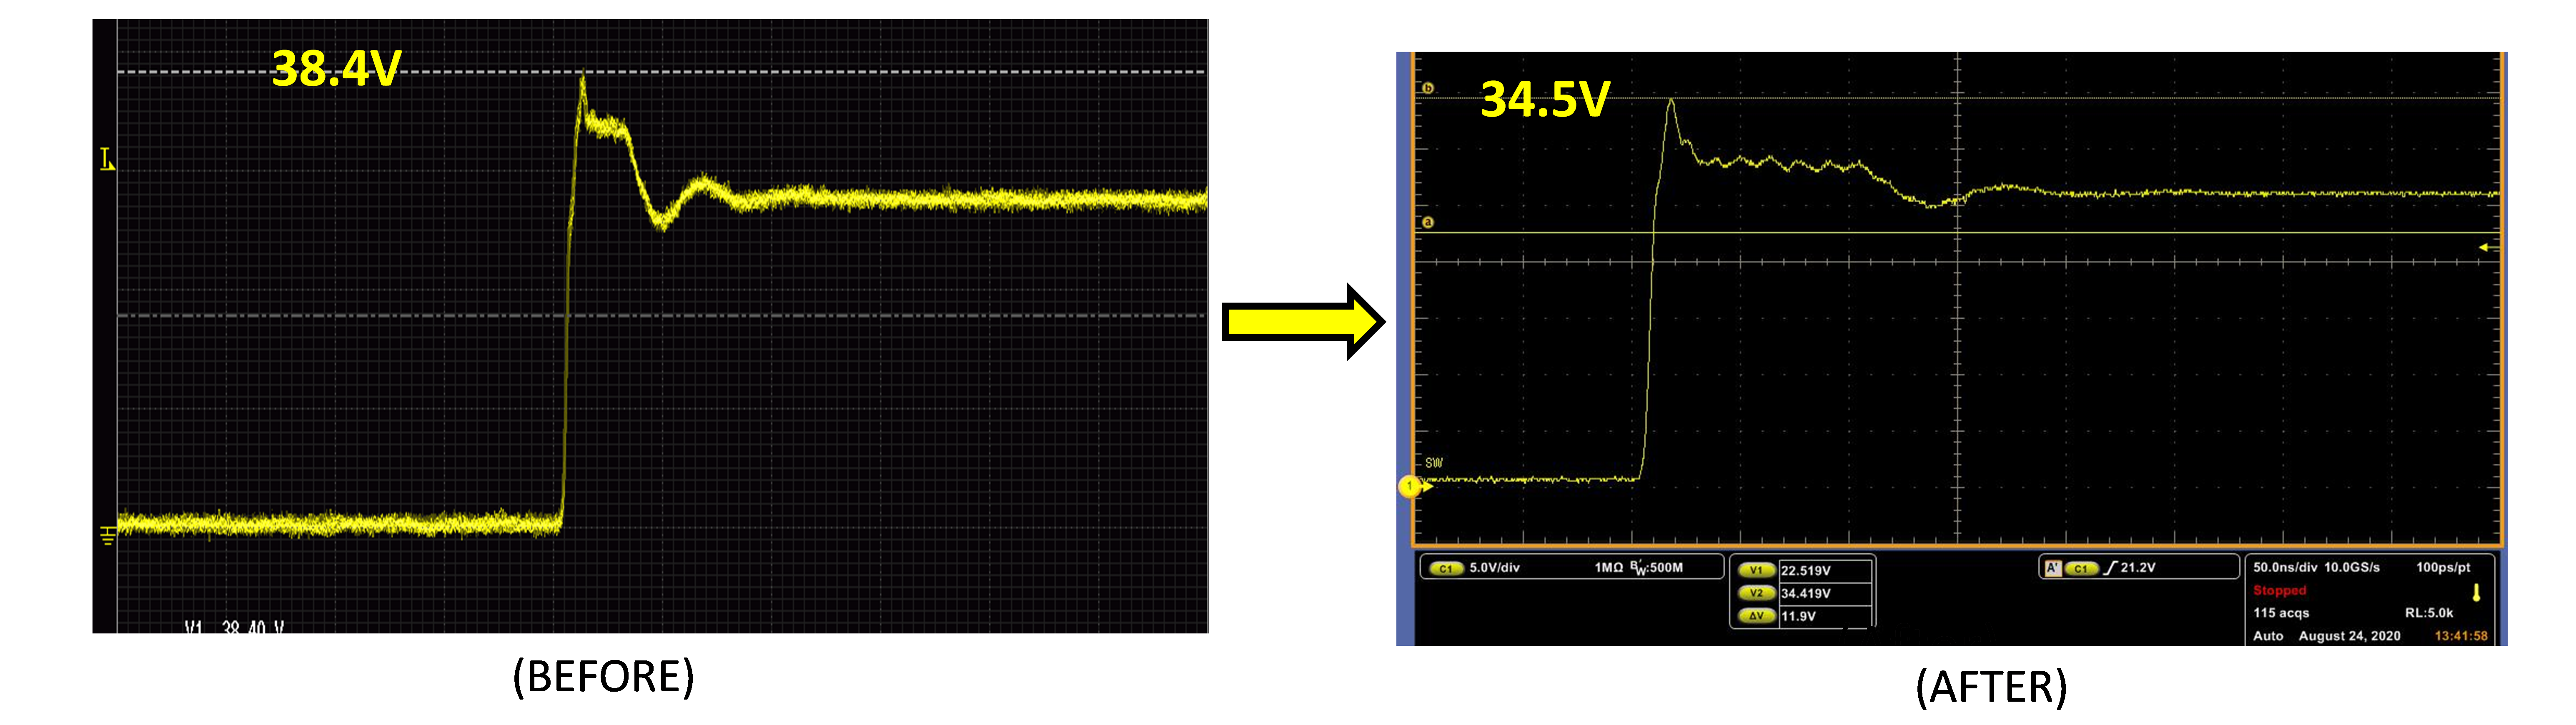
Task: Click the SW waveform label
Action: [1434, 463]
